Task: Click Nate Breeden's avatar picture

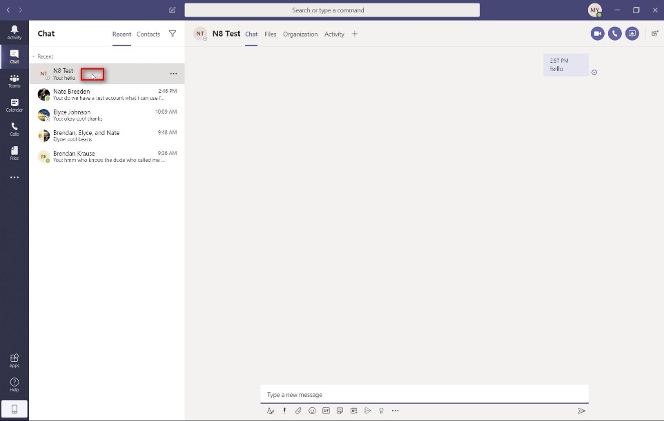Action: click(43, 94)
